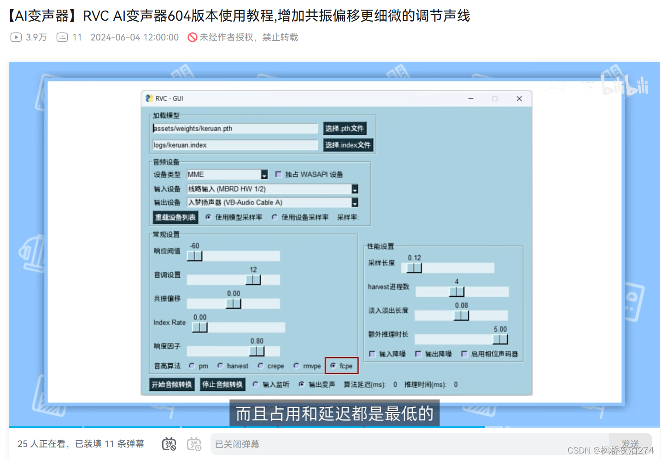
Task: Click the play count icon
Action: (15, 37)
